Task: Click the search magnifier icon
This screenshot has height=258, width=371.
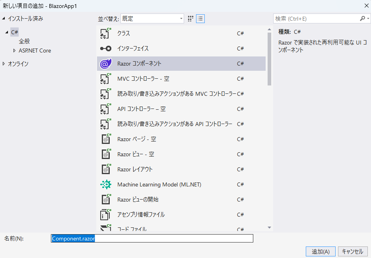Action: click(362, 19)
